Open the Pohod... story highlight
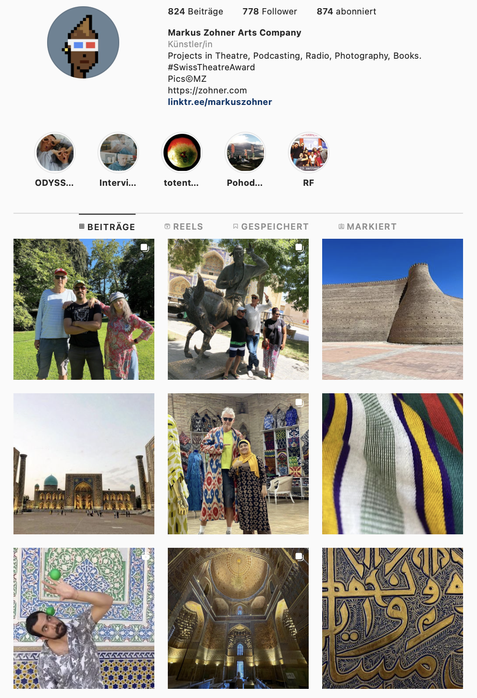This screenshot has height=698, width=477. coord(245,153)
